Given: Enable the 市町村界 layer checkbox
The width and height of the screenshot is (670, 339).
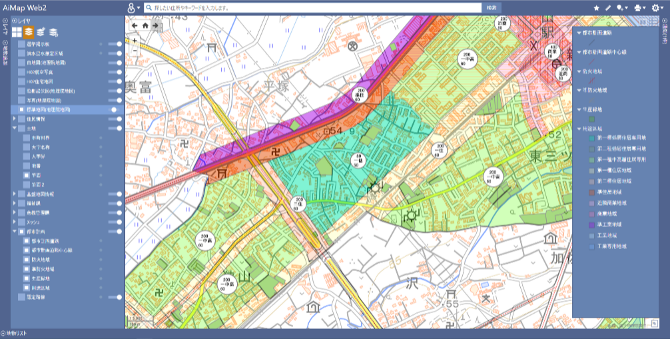Looking at the screenshot, I should (x=27, y=137).
